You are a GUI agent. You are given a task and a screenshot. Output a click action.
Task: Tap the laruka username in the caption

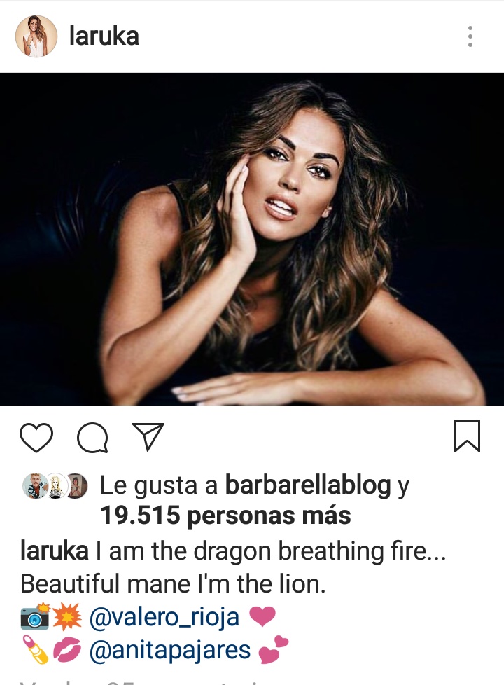click(x=54, y=551)
